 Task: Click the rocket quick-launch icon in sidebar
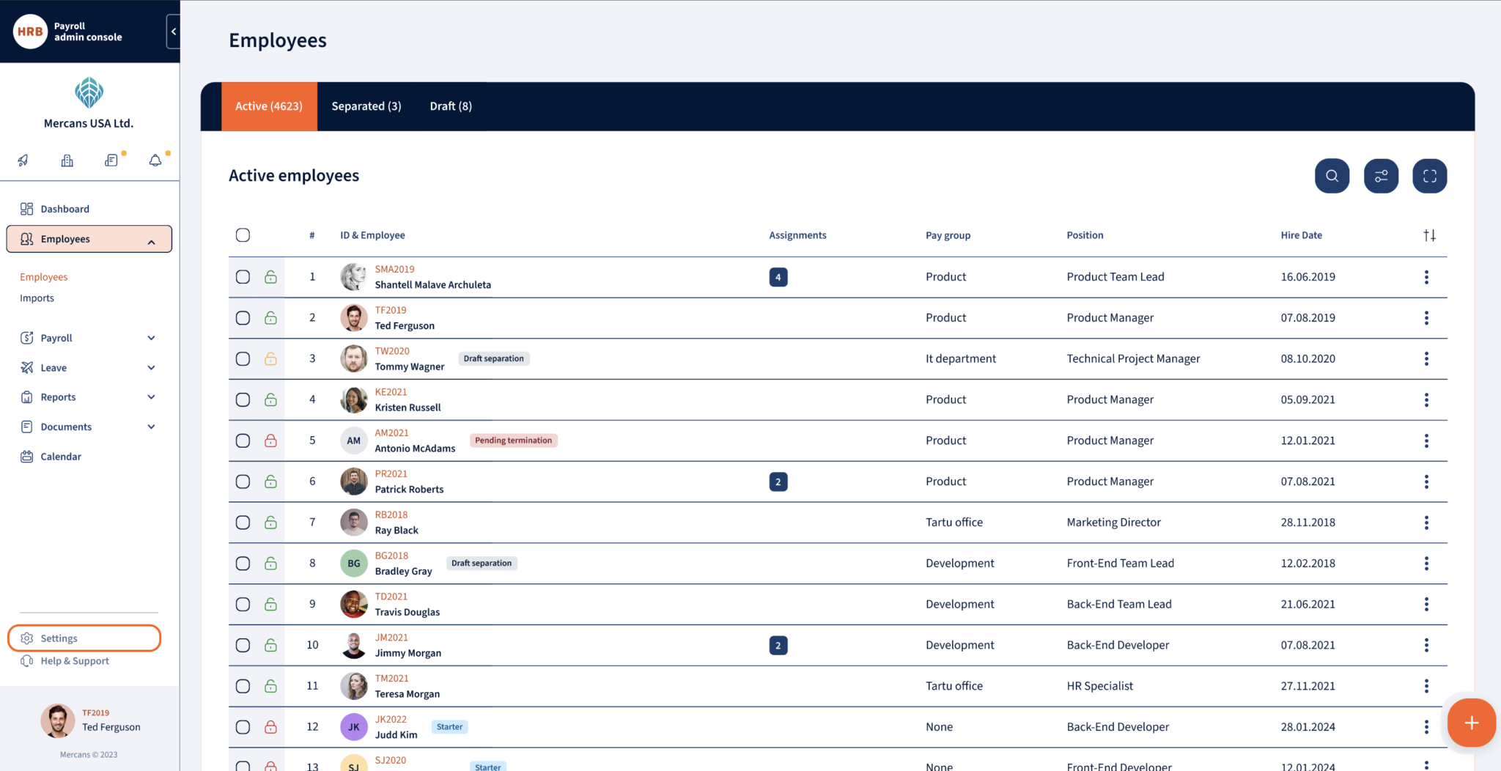23,160
